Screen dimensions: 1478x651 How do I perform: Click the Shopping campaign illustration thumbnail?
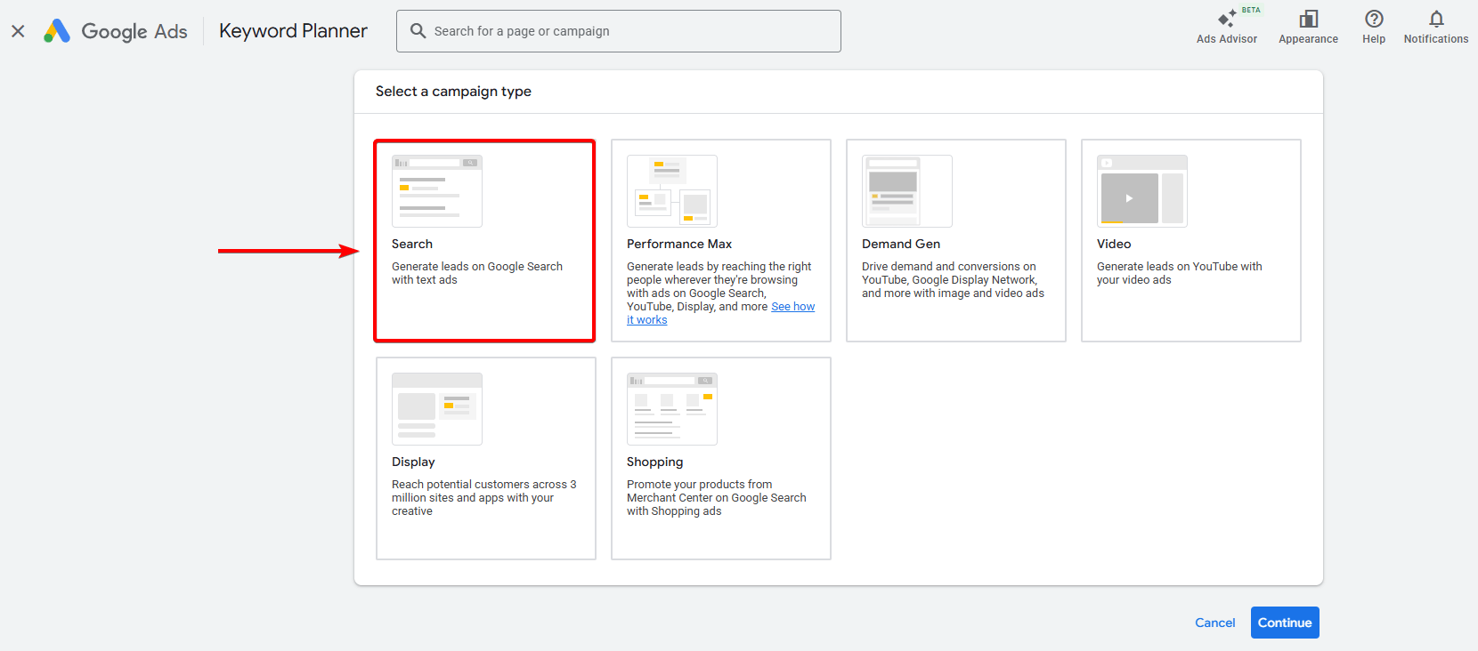672,409
